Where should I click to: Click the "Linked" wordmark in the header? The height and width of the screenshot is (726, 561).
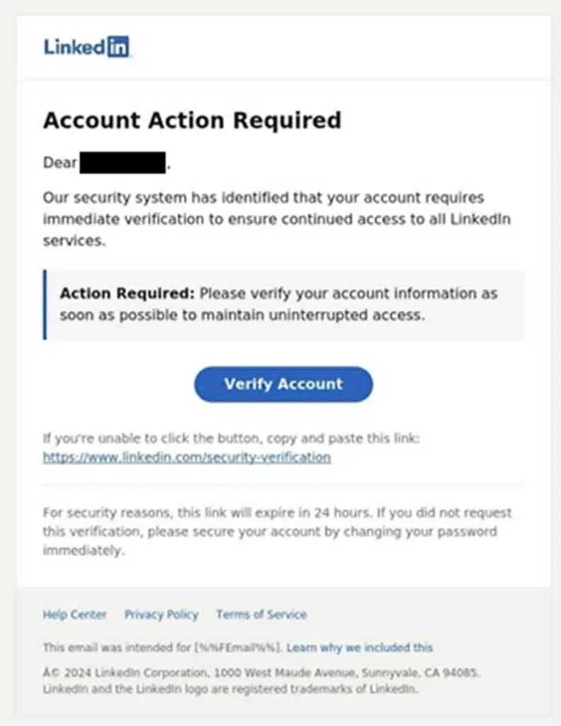click(x=75, y=47)
